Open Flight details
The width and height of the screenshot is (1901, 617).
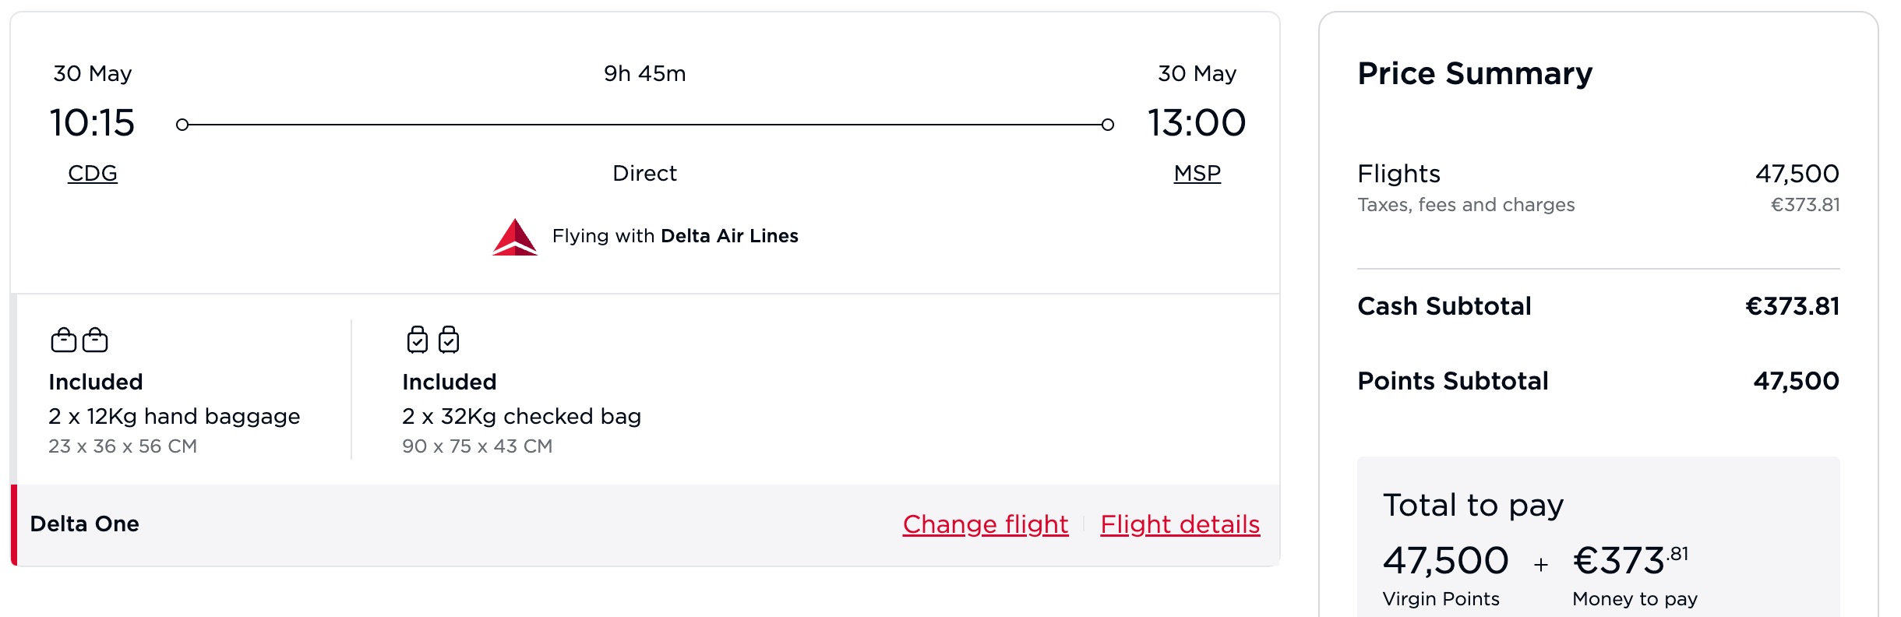1180,524
